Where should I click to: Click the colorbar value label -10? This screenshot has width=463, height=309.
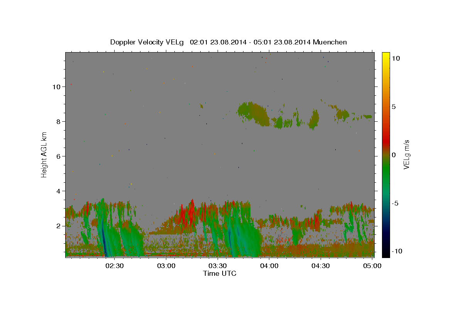tap(397, 251)
